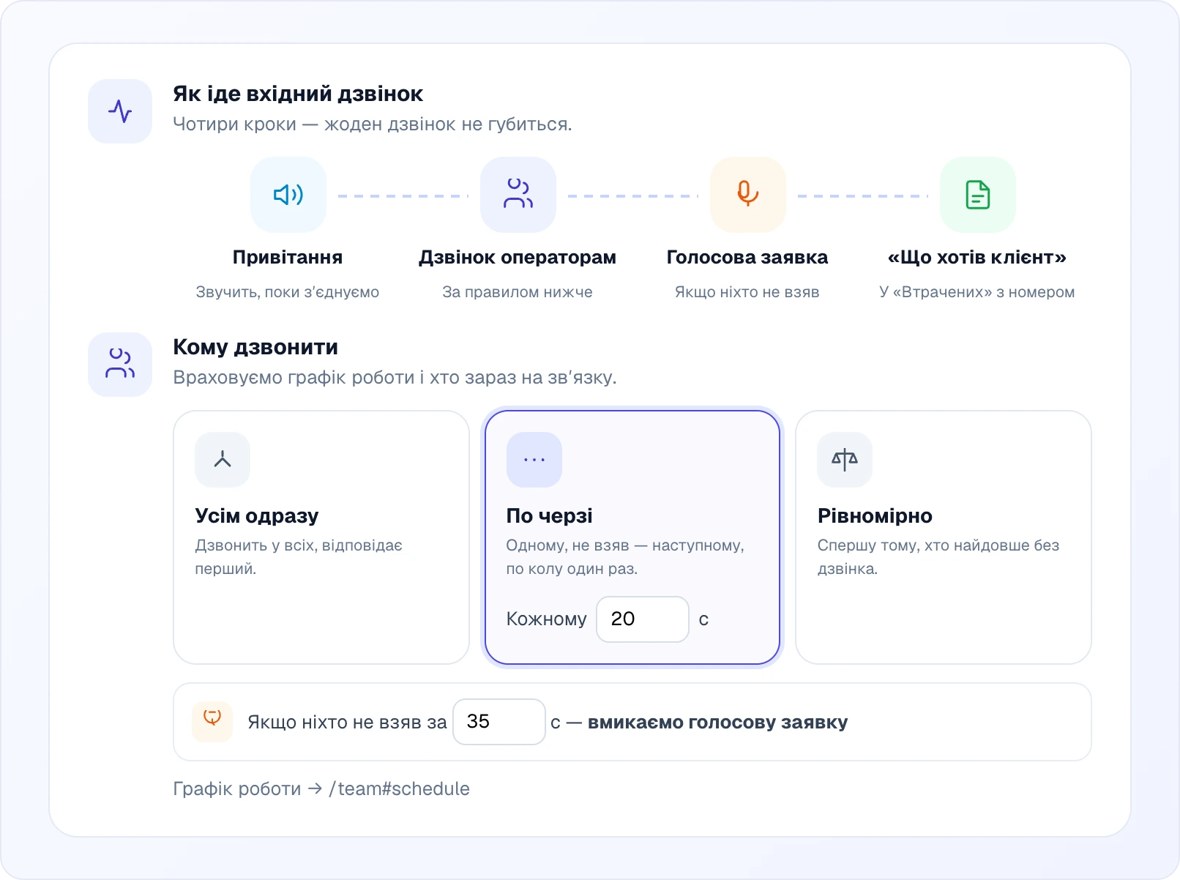The height and width of the screenshot is (880, 1180).
Task: Click 'Спершу тому, хто найдовше без дзвінка.' description
Action: pyautogui.click(x=938, y=557)
